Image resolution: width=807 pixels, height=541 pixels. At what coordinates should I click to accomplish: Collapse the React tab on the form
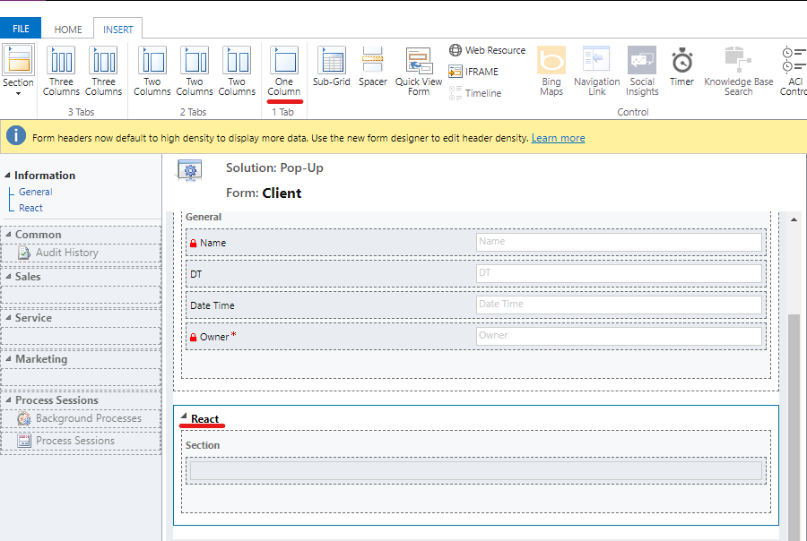185,417
